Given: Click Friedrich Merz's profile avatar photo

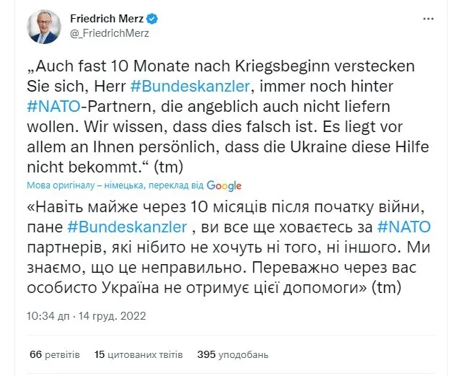Looking at the screenshot, I should tap(45, 27).
